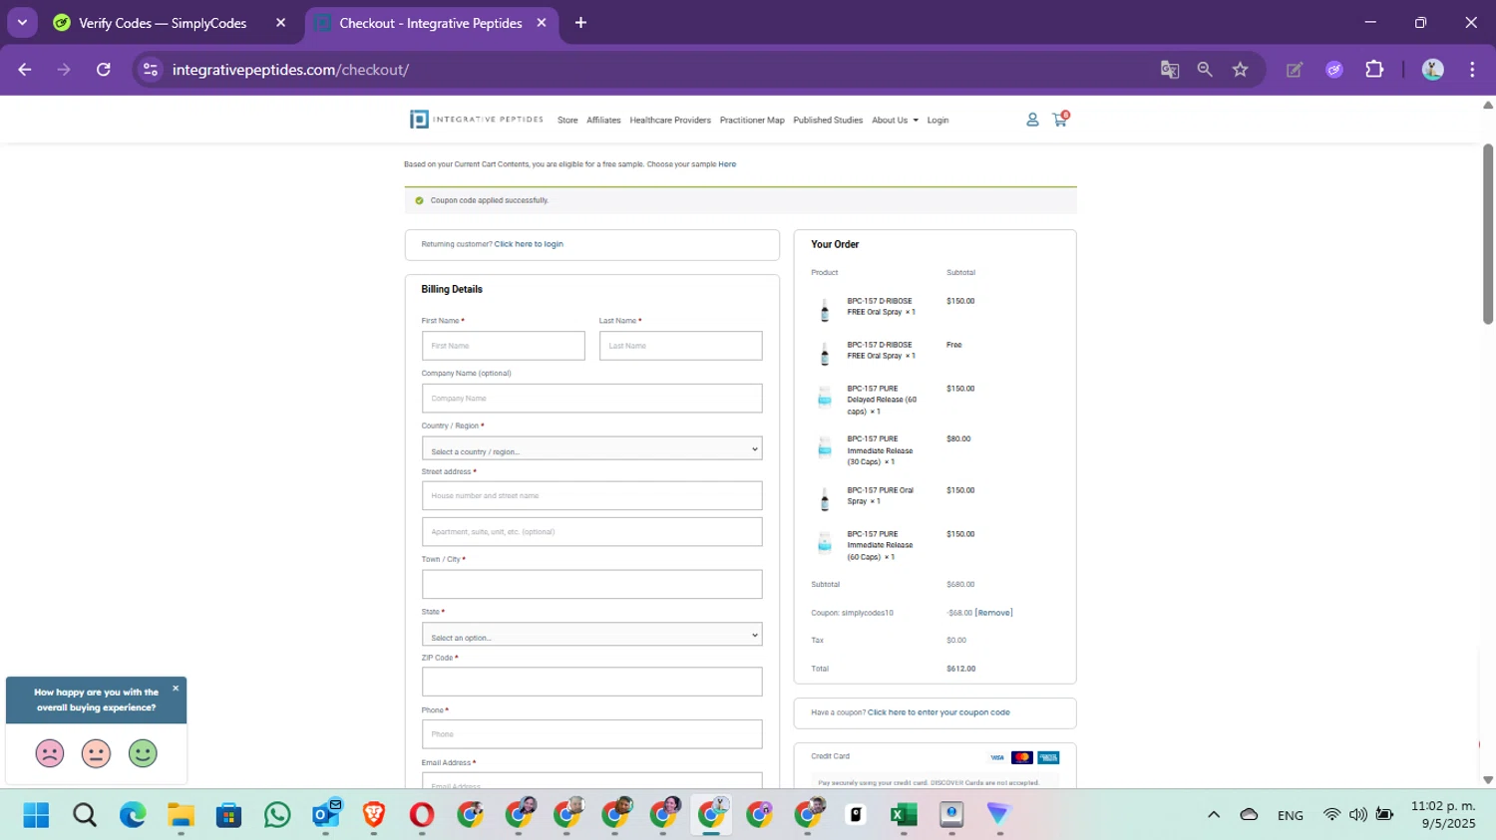Click the BPC-157 PURE Oral Spray thumbnail
The height and width of the screenshot is (840, 1496).
tap(825, 499)
